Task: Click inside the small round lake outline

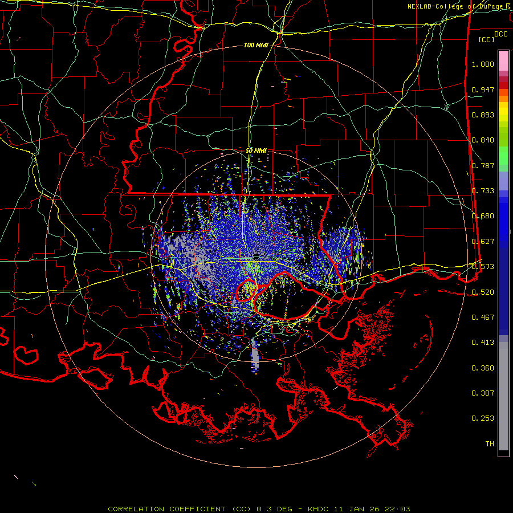Action: [x=247, y=290]
